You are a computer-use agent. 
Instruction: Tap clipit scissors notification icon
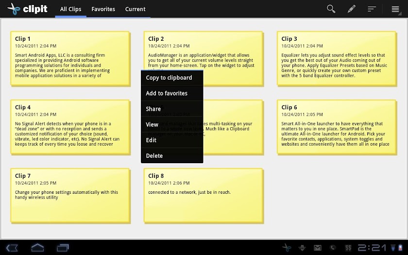point(287,247)
